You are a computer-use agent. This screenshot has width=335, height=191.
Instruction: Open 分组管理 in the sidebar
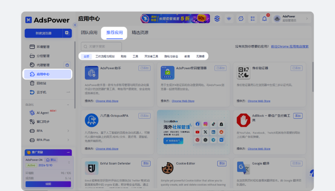43,56
